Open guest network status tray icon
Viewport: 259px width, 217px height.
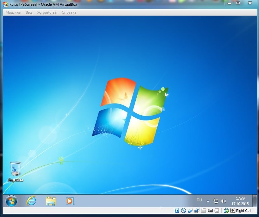[x=215, y=201]
